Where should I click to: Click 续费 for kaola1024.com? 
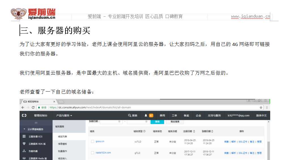226,153
